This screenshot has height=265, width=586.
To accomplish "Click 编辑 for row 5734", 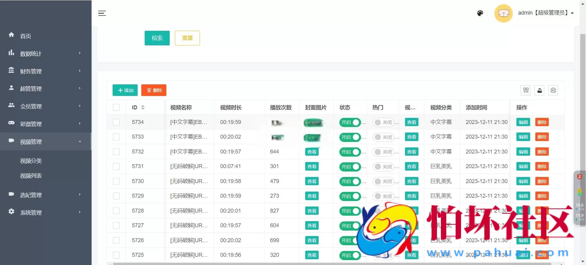I will (523, 122).
